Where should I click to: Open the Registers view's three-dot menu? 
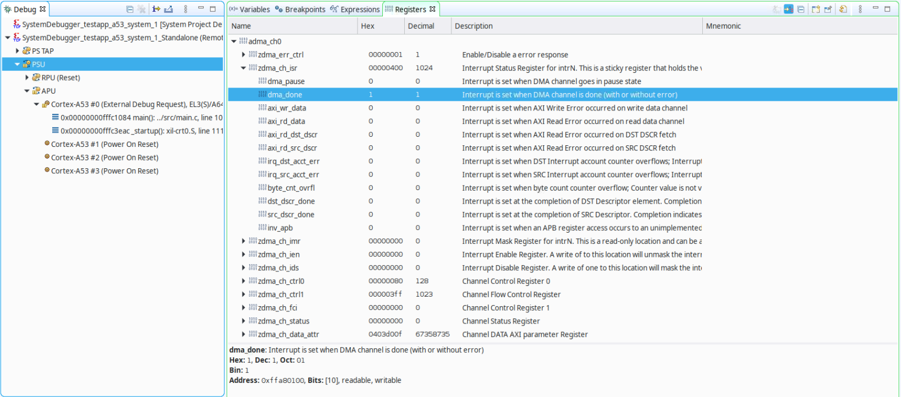(x=860, y=9)
